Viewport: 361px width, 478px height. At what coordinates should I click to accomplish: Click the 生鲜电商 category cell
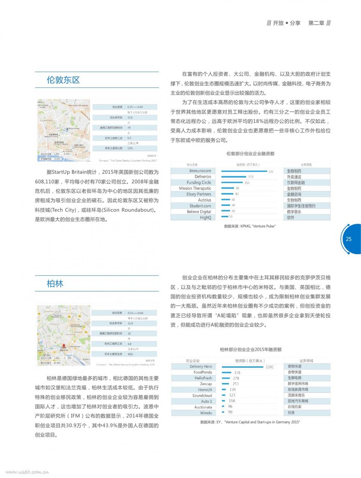pos(295,378)
